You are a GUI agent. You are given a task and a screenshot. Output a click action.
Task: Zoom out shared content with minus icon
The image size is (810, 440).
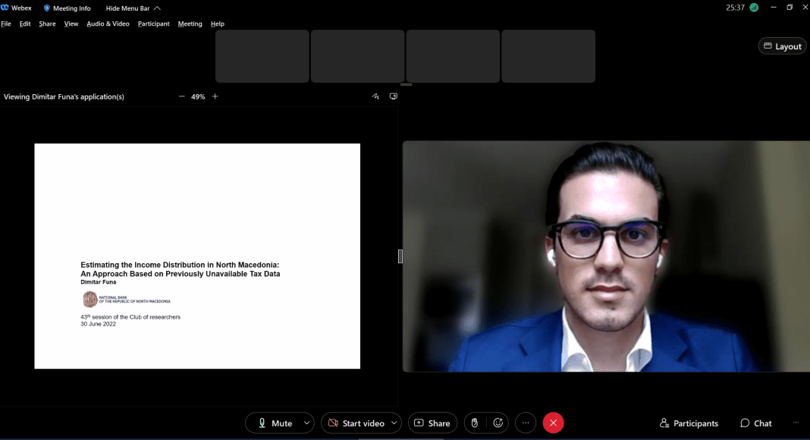(x=182, y=97)
